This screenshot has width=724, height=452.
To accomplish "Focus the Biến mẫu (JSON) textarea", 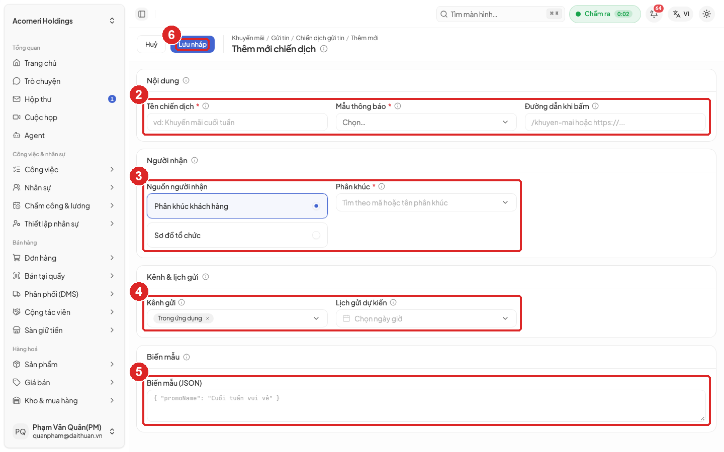I will pyautogui.click(x=426, y=406).
